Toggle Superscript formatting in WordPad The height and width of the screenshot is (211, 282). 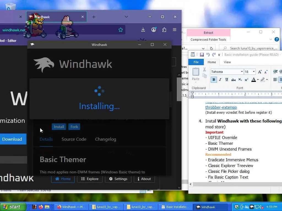tap(246, 80)
